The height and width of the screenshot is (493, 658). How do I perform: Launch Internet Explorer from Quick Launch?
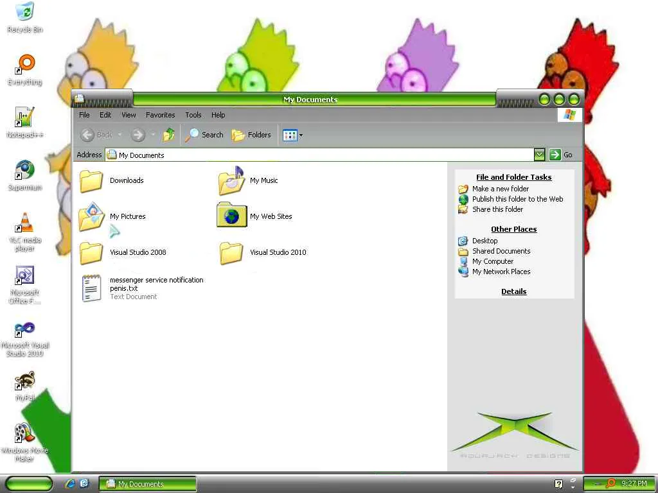tap(70, 483)
